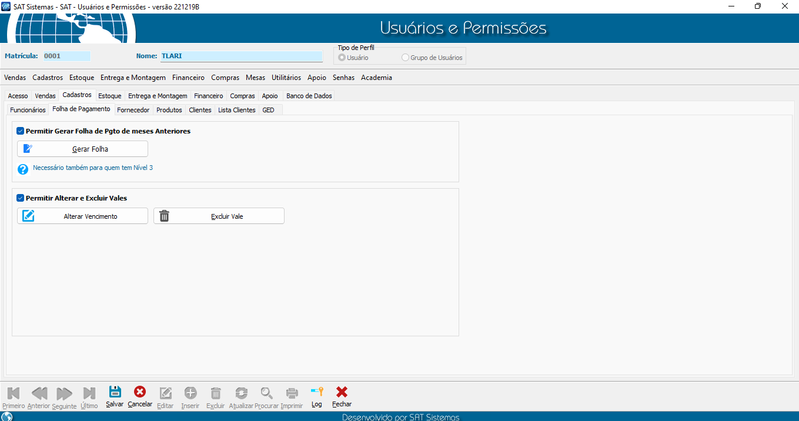Viewport: 799px width, 421px height.
Task: Open the Utilitários menu
Action: (x=286, y=78)
